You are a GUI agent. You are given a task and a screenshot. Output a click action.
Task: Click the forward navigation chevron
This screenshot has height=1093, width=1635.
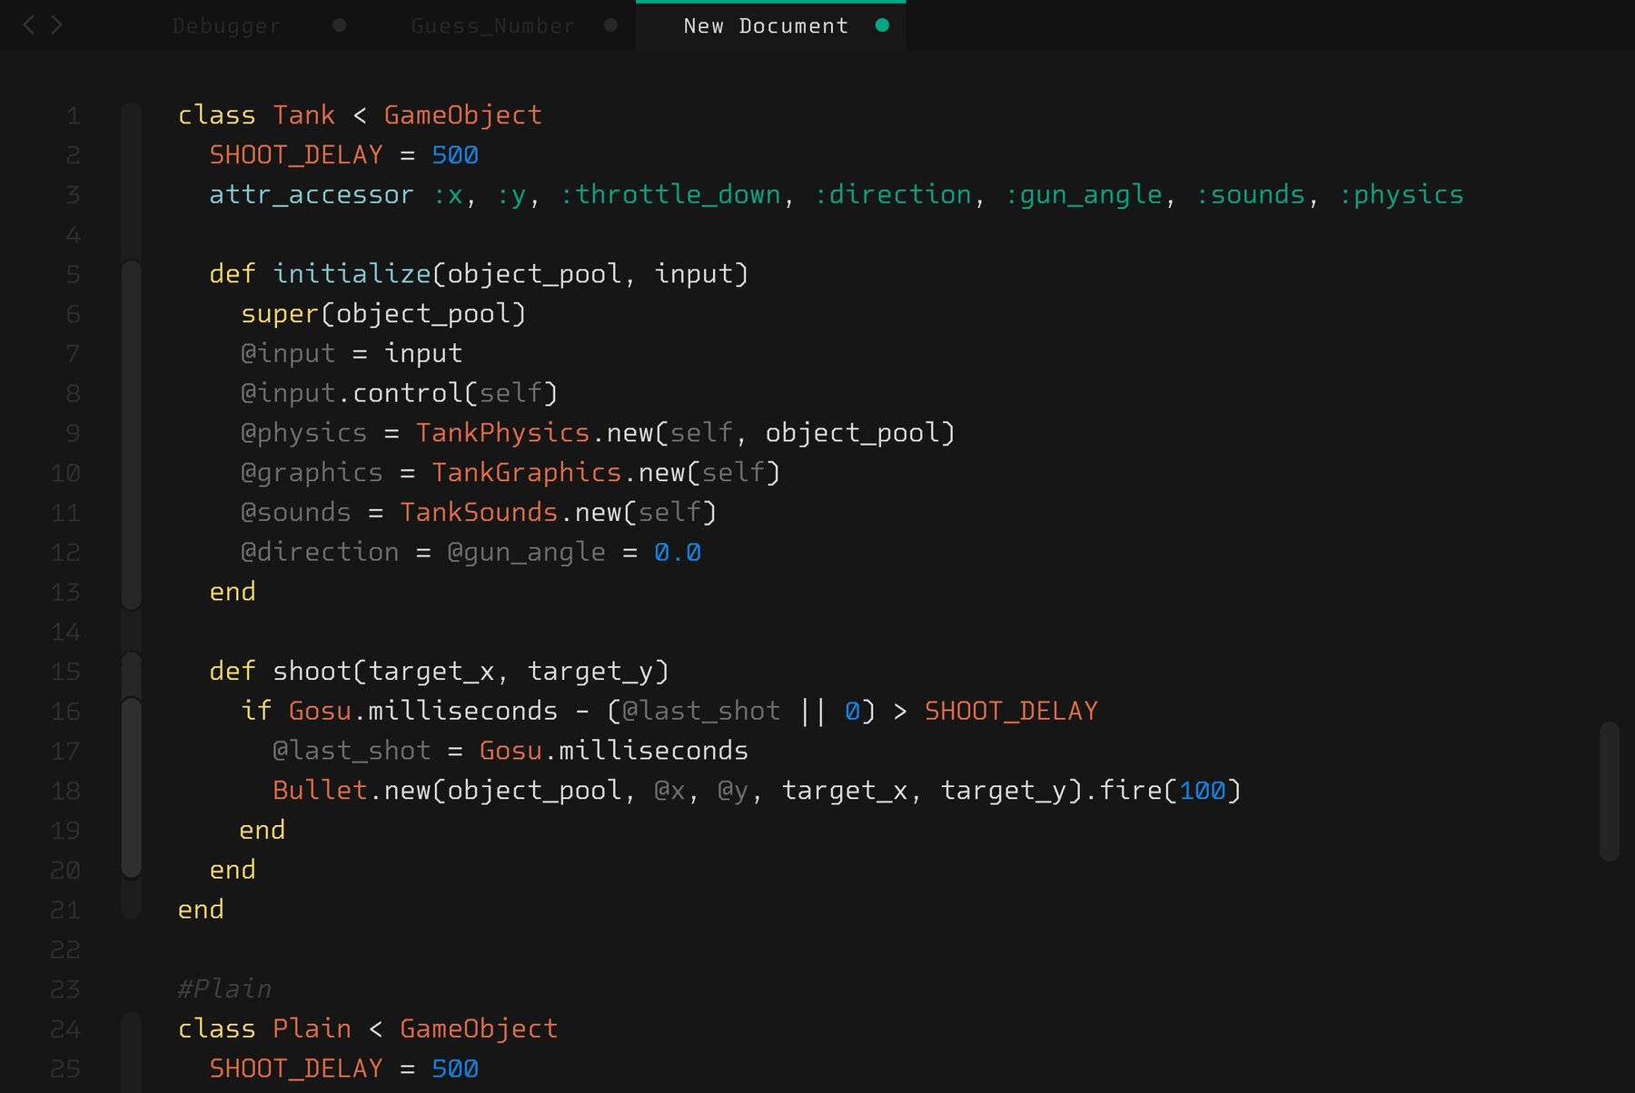[56, 25]
